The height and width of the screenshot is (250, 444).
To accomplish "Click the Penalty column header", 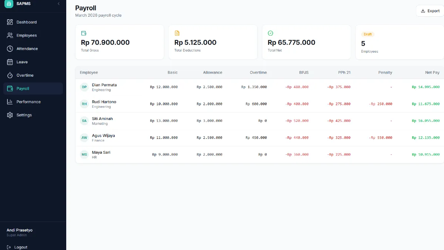I will pos(385,73).
